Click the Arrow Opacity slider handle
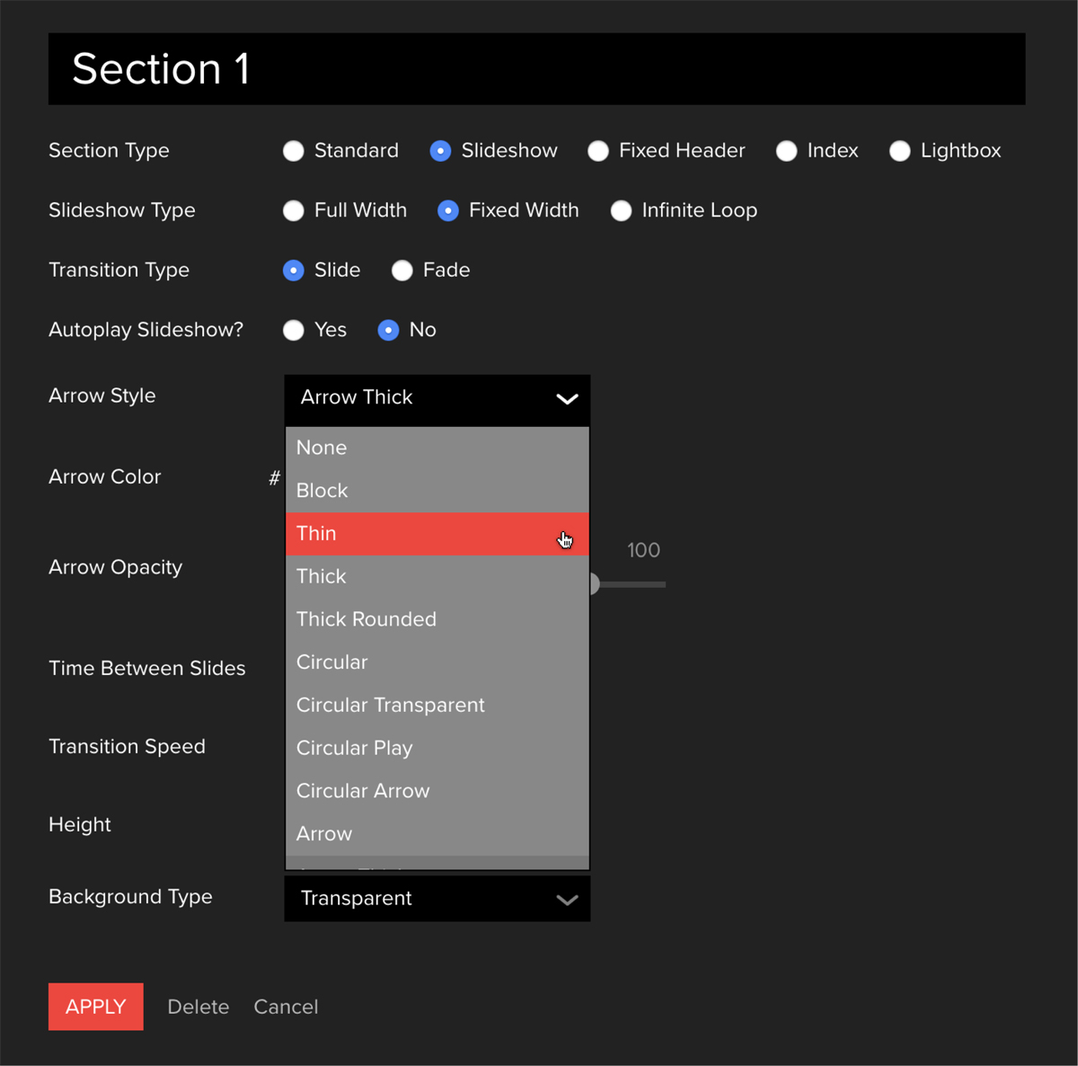The image size is (1078, 1066). (594, 584)
